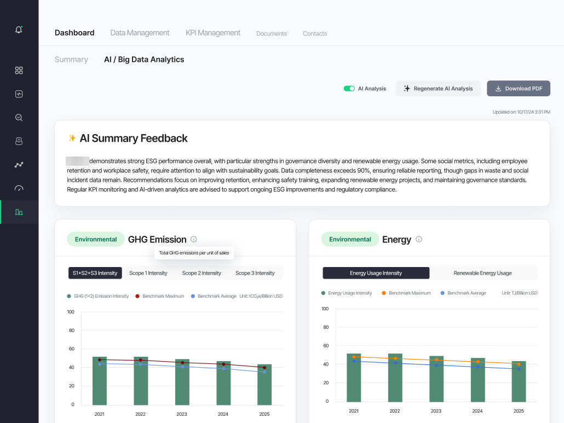Click the 2022 bar in GHG chart
The height and width of the screenshot is (423, 564).
click(141, 381)
